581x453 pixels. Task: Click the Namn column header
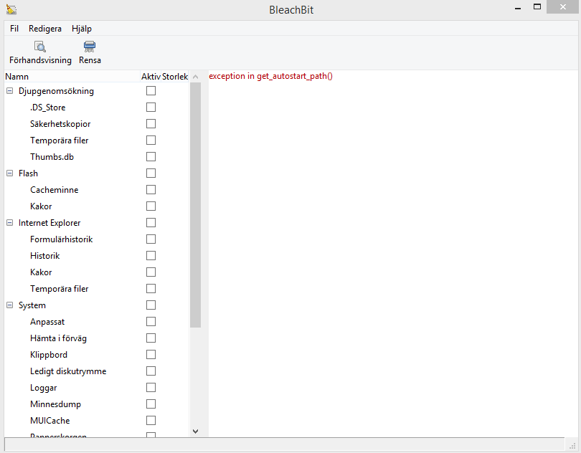(72, 76)
